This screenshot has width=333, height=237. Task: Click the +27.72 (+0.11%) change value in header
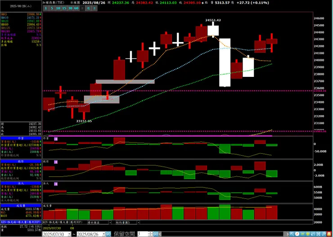point(253,3)
